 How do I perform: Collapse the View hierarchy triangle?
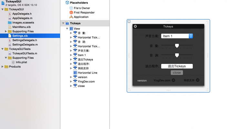coord(67,29)
